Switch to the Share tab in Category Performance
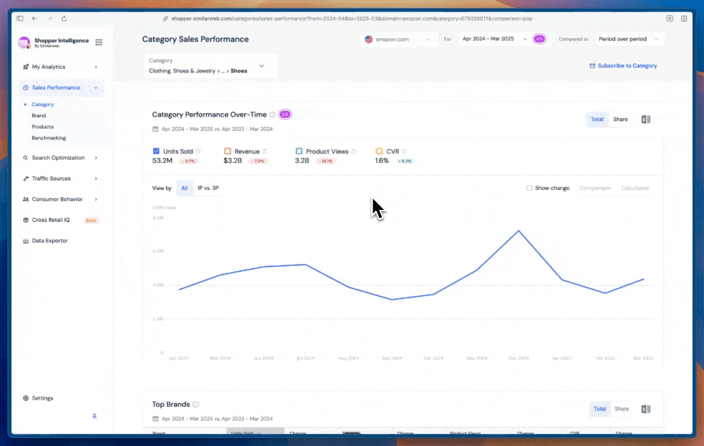The image size is (704, 446). [620, 119]
